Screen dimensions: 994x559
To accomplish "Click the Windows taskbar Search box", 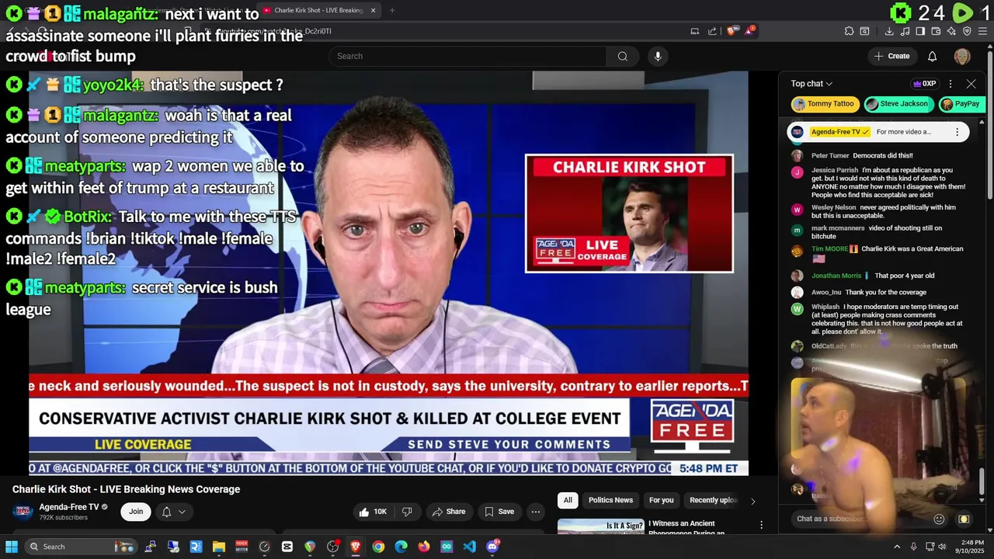I will click(80, 547).
